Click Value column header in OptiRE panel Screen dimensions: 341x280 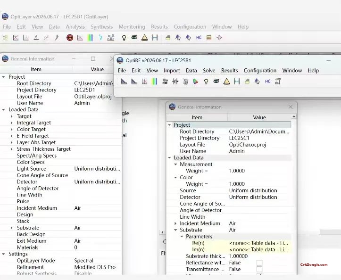(x=259, y=117)
